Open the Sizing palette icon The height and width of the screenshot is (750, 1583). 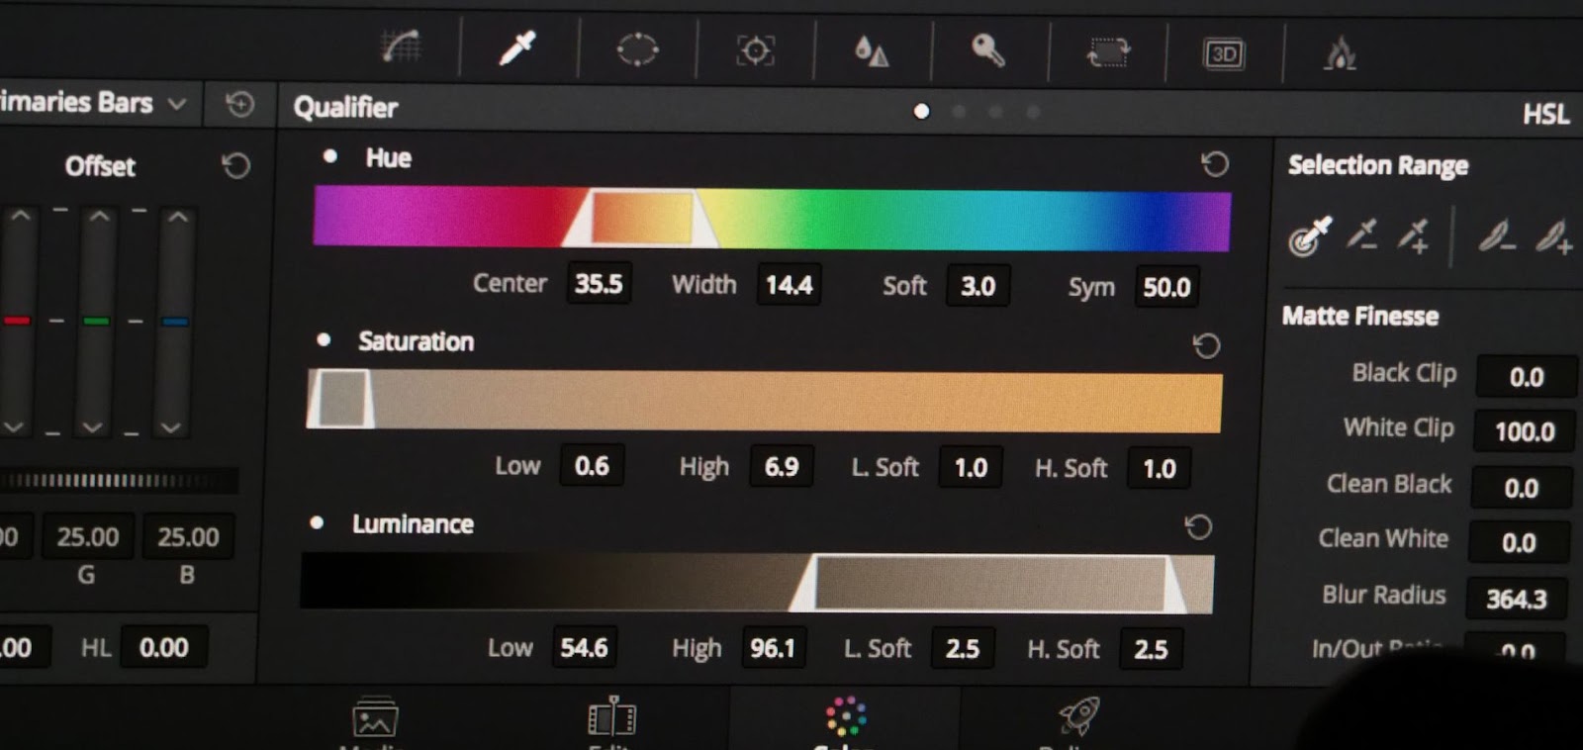click(x=1107, y=51)
